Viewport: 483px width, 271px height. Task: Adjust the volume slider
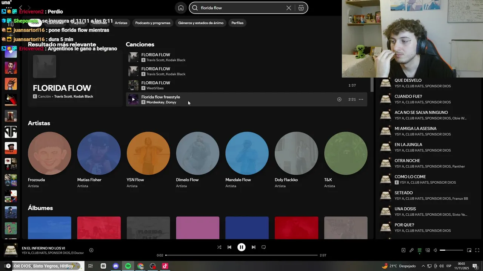click(451, 250)
